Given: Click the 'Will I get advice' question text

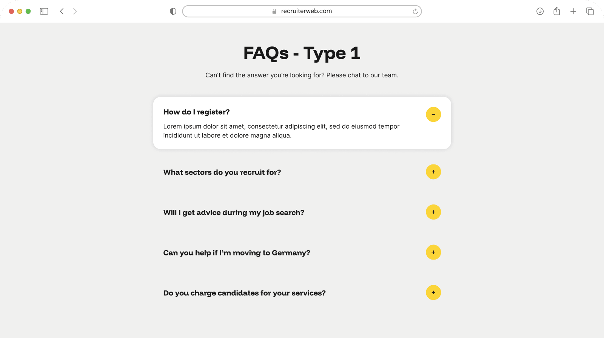Looking at the screenshot, I should tap(234, 213).
